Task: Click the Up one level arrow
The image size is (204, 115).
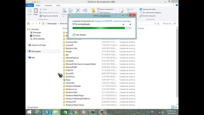Action: coord(40,23)
